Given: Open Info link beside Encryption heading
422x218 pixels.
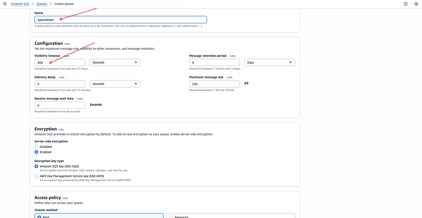Looking at the screenshot, I should tap(61, 129).
